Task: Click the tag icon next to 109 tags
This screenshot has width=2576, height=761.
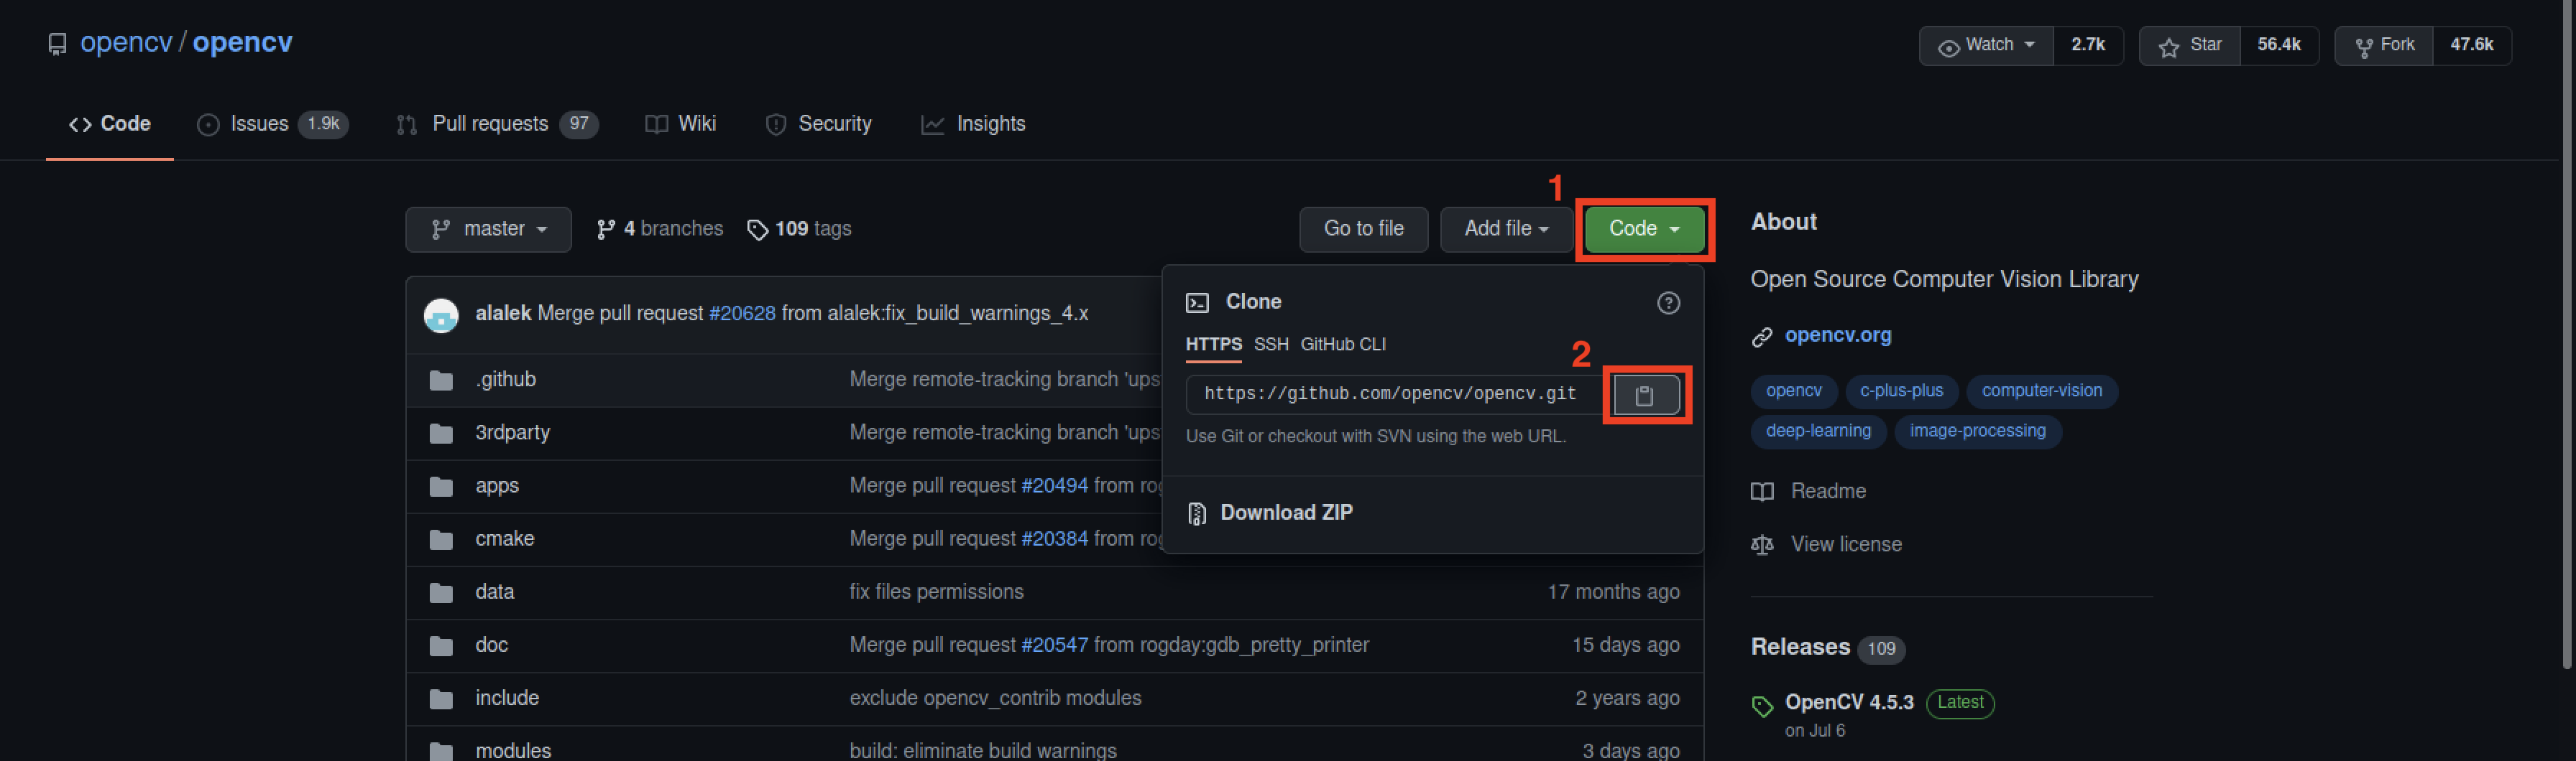Action: click(x=758, y=230)
